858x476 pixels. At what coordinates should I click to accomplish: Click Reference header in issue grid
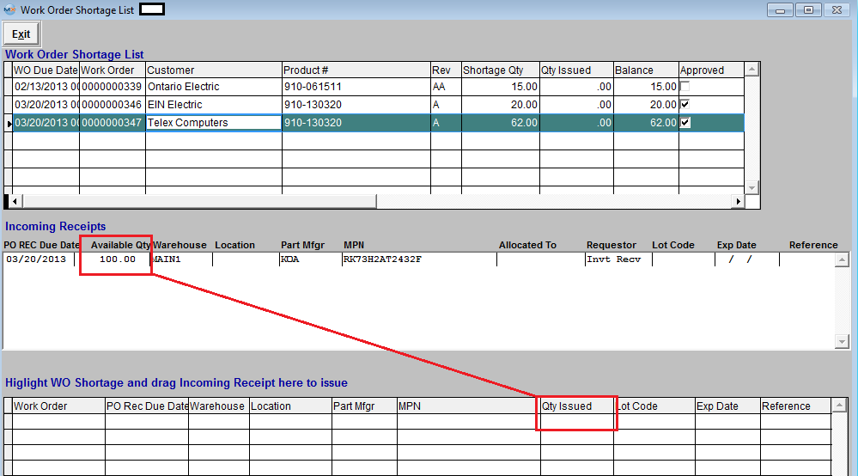(x=795, y=406)
